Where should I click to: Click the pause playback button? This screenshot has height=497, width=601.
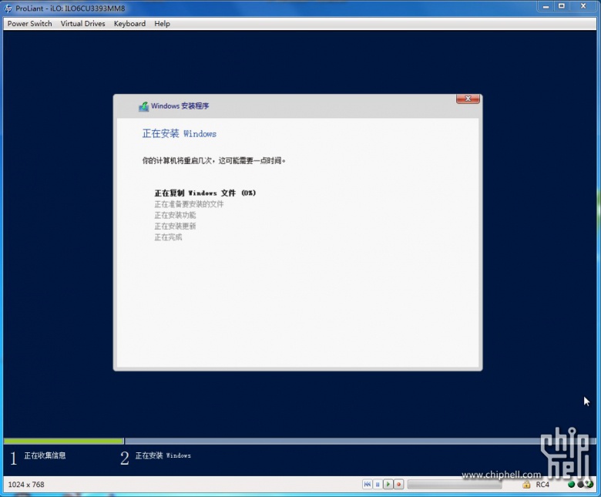tap(378, 485)
